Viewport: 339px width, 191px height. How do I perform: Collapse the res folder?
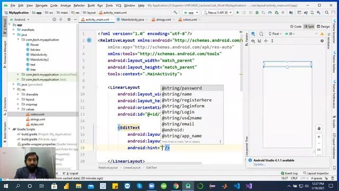[x=14, y=89]
